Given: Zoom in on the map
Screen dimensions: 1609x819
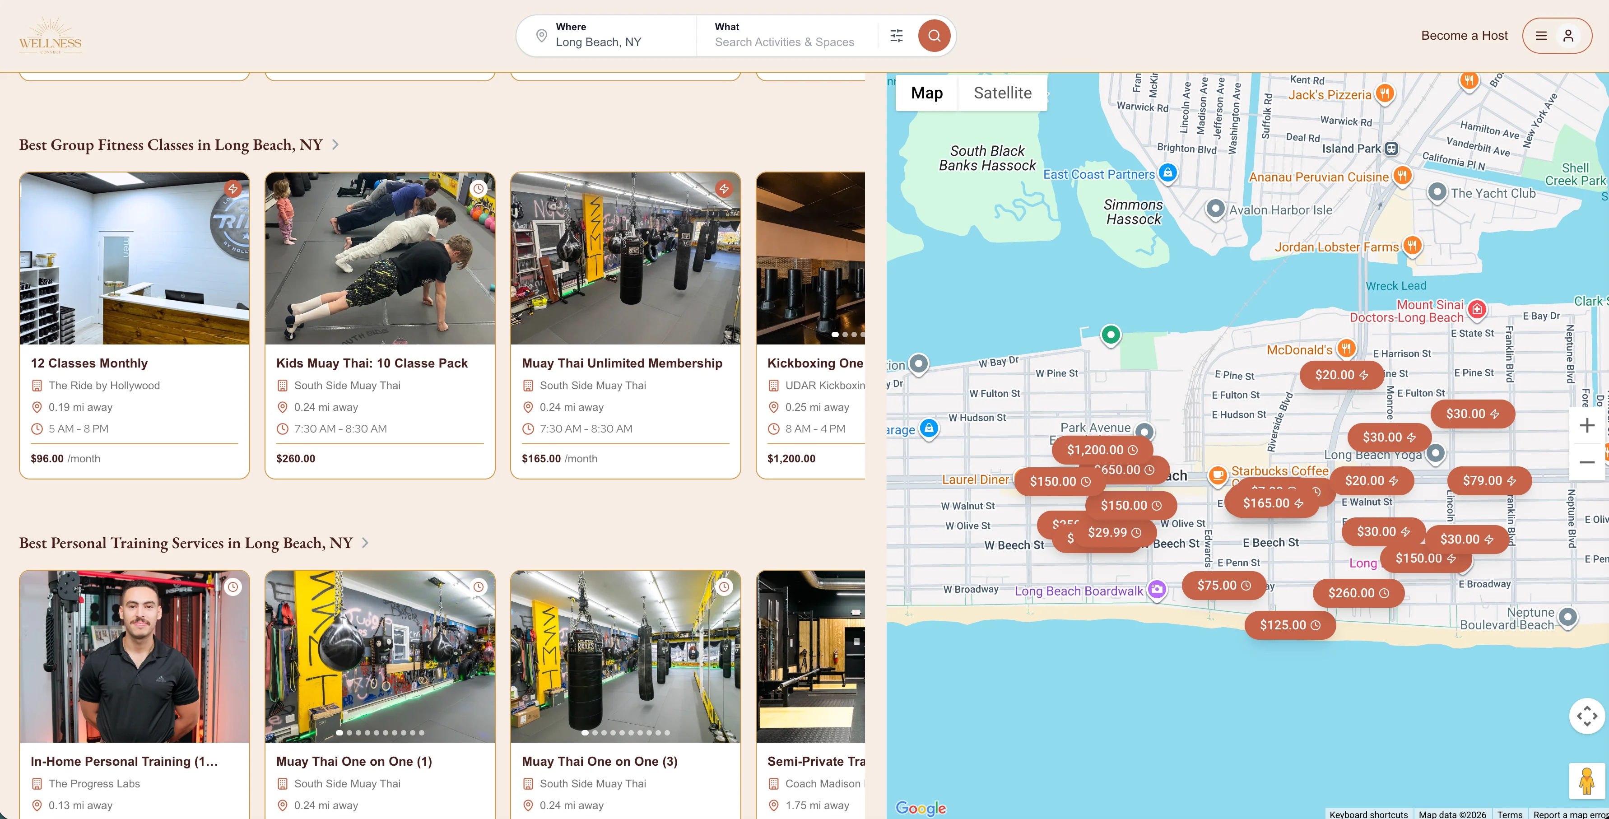Looking at the screenshot, I should coord(1587,425).
